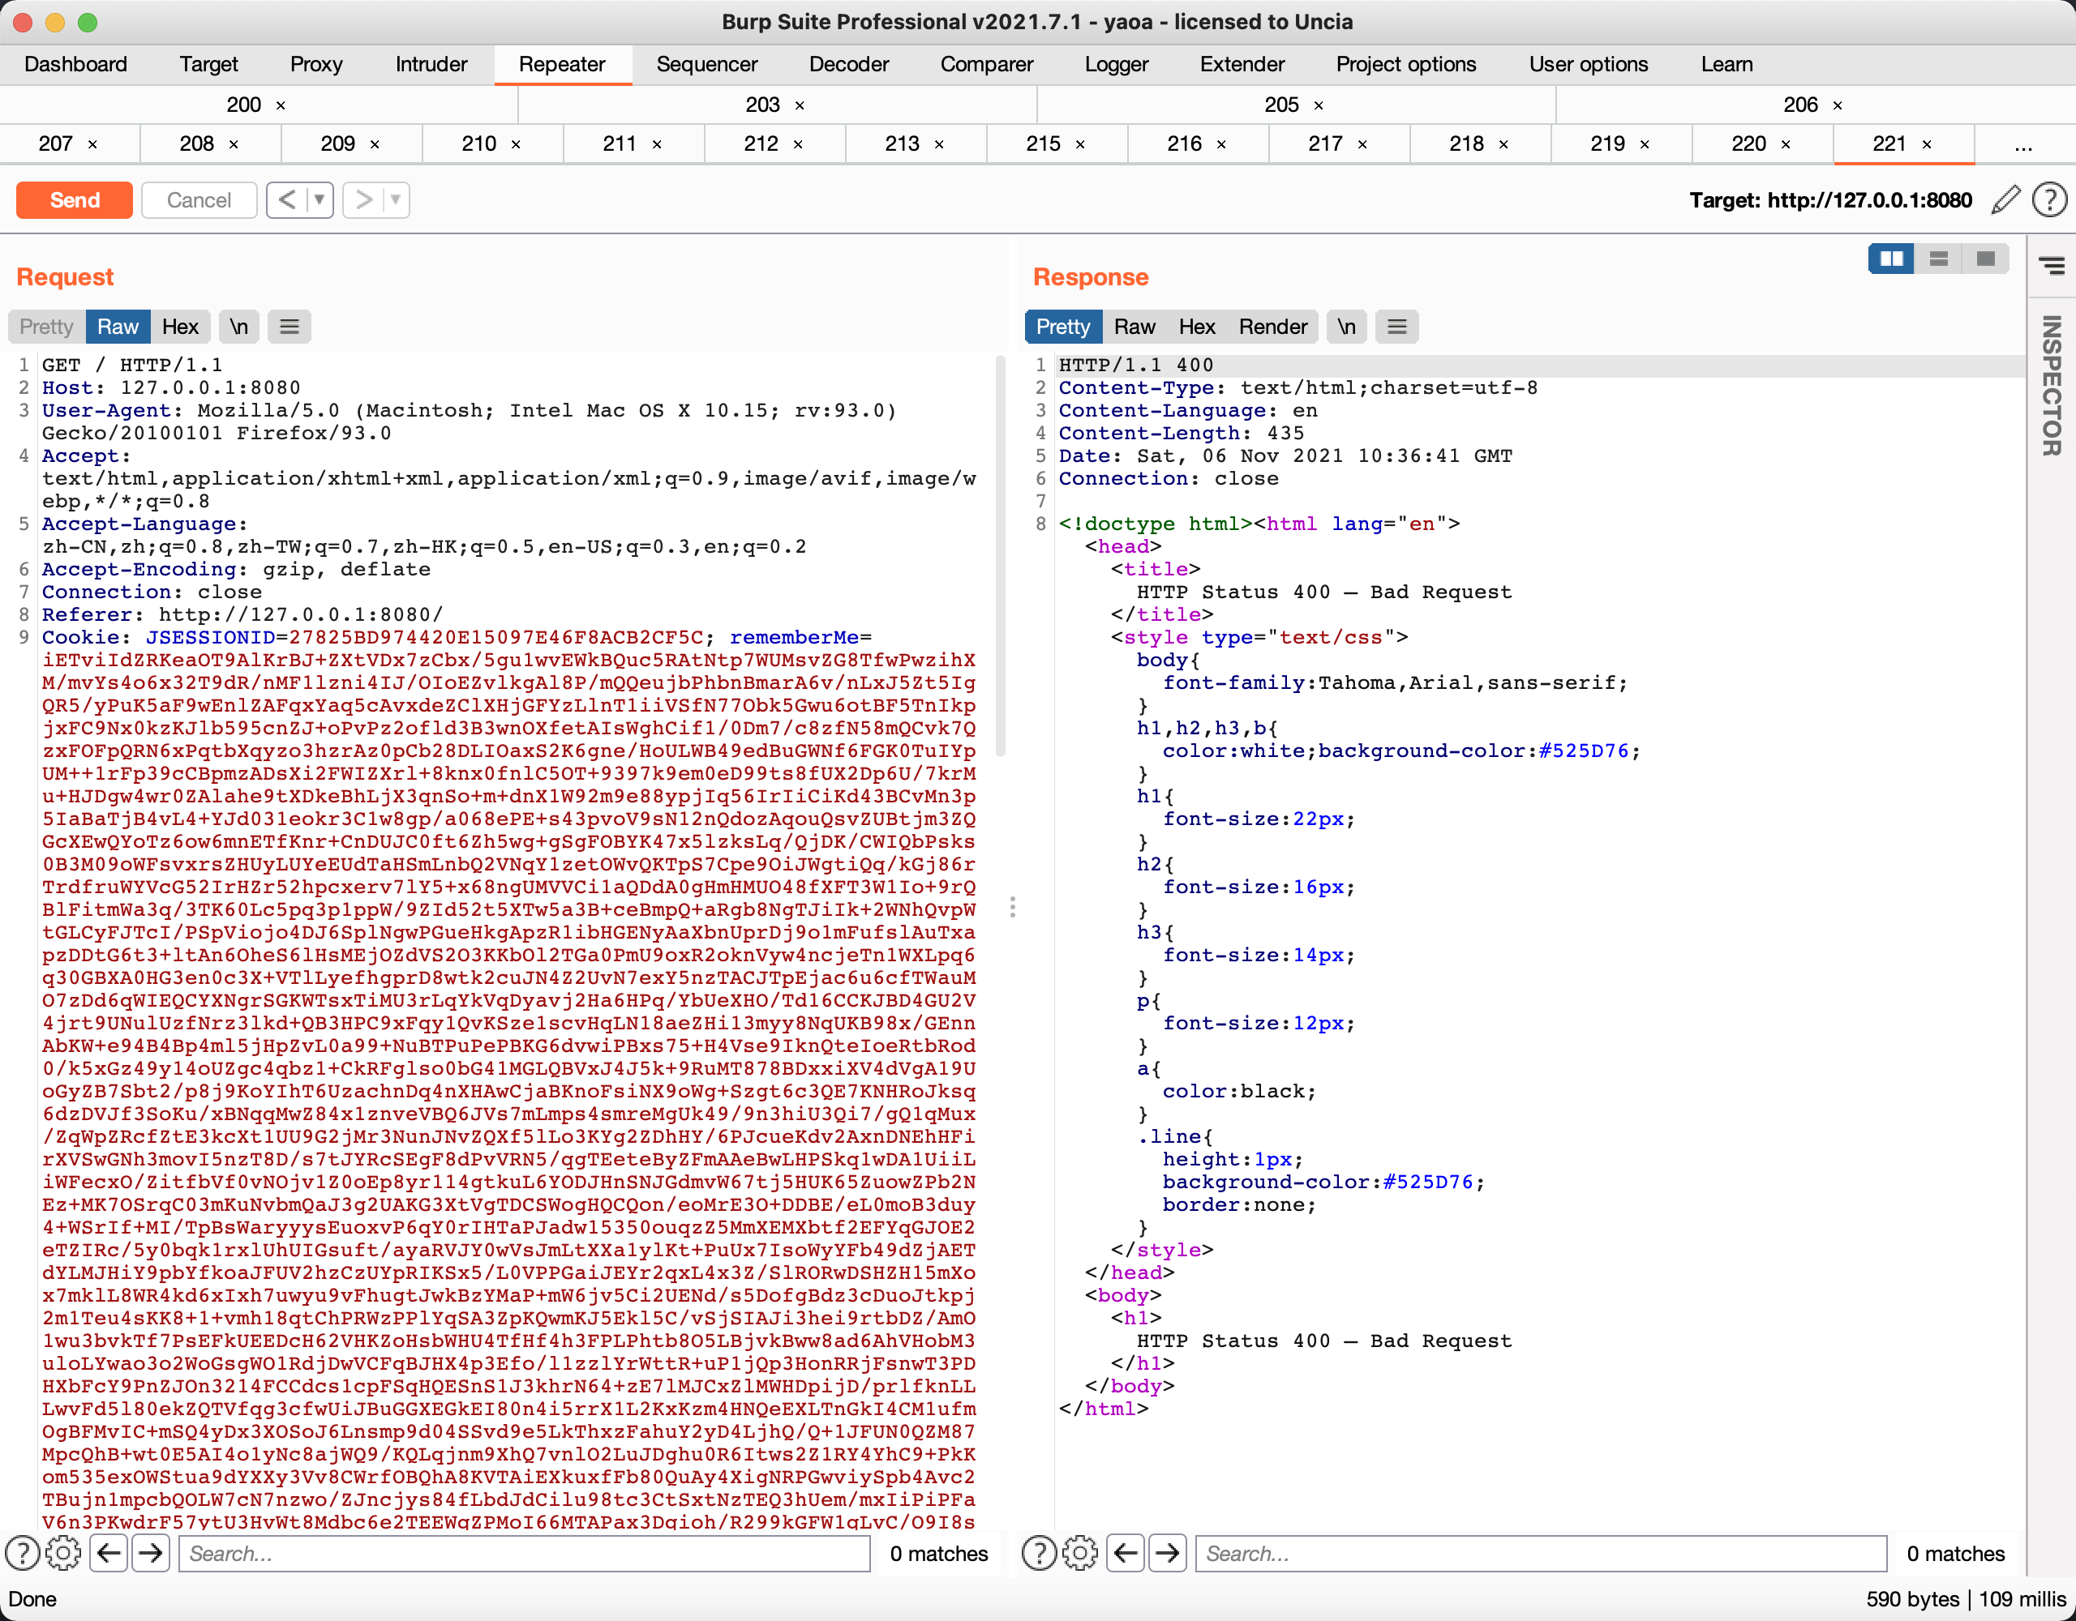This screenshot has height=1621, width=2076.
Task: Click the macOS green fullscreen button
Action: (x=88, y=22)
